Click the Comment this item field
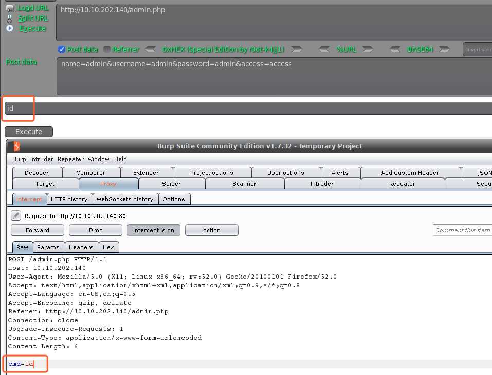Image resolution: width=492 pixels, height=375 pixels. point(462,230)
